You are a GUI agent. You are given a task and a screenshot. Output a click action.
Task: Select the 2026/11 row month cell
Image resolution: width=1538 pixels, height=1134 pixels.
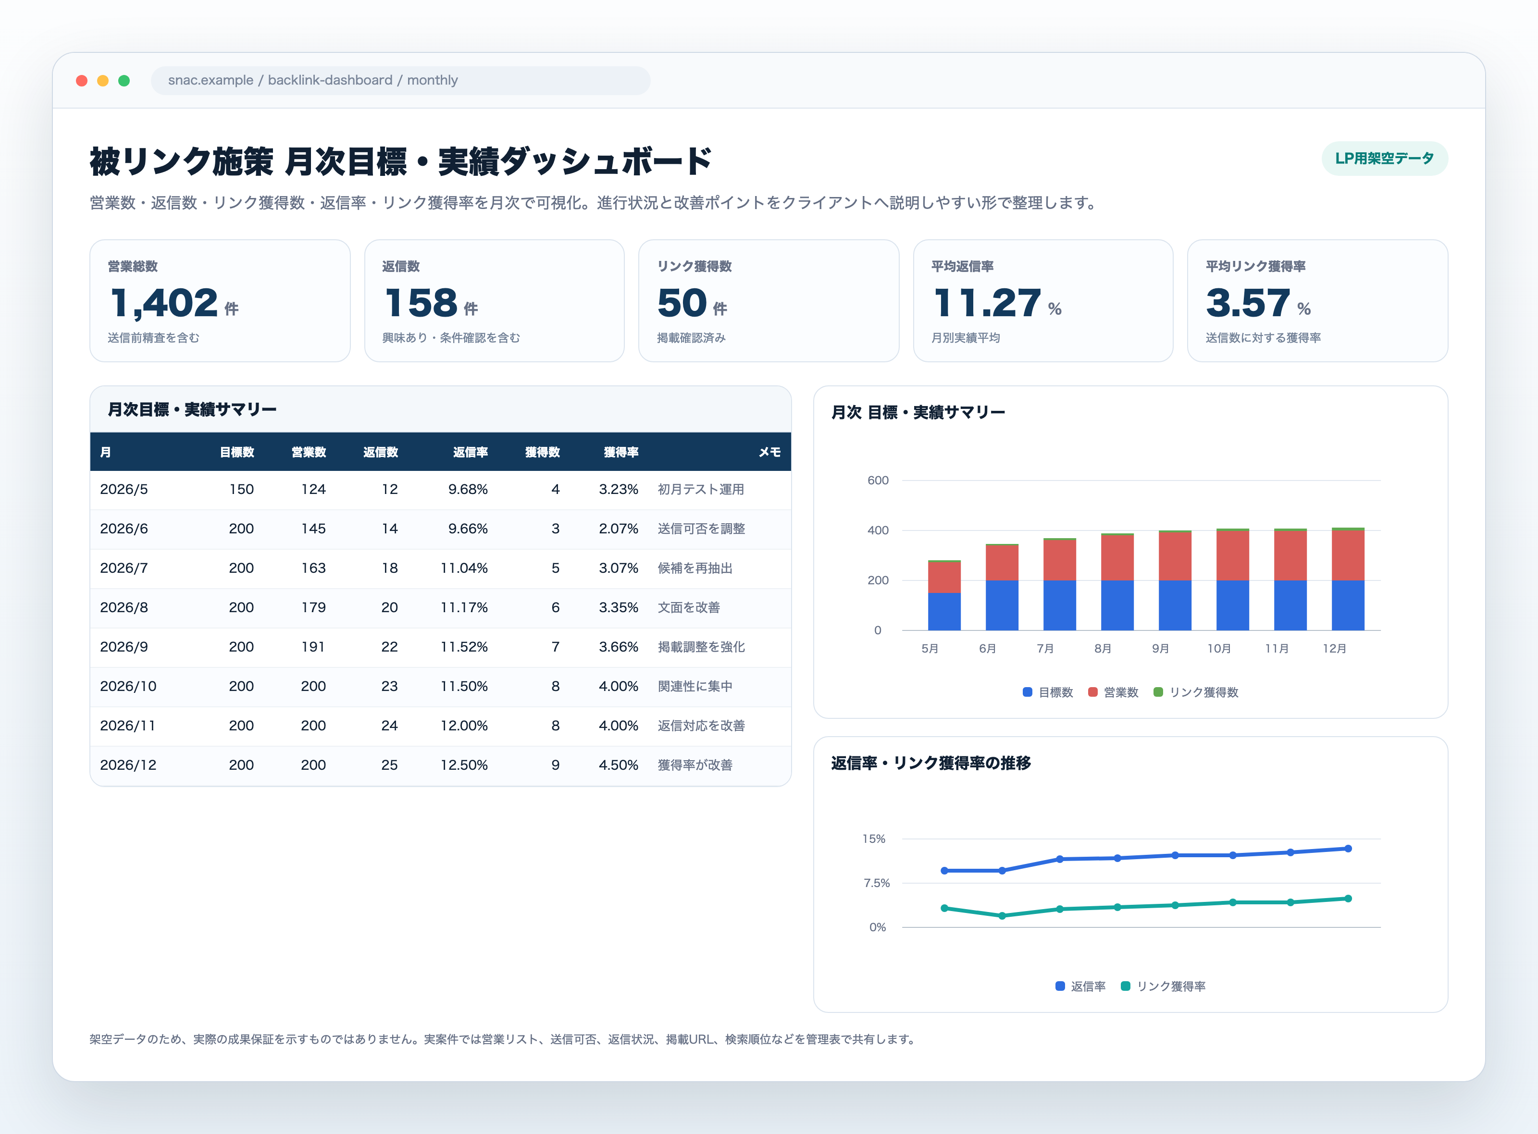tap(128, 726)
